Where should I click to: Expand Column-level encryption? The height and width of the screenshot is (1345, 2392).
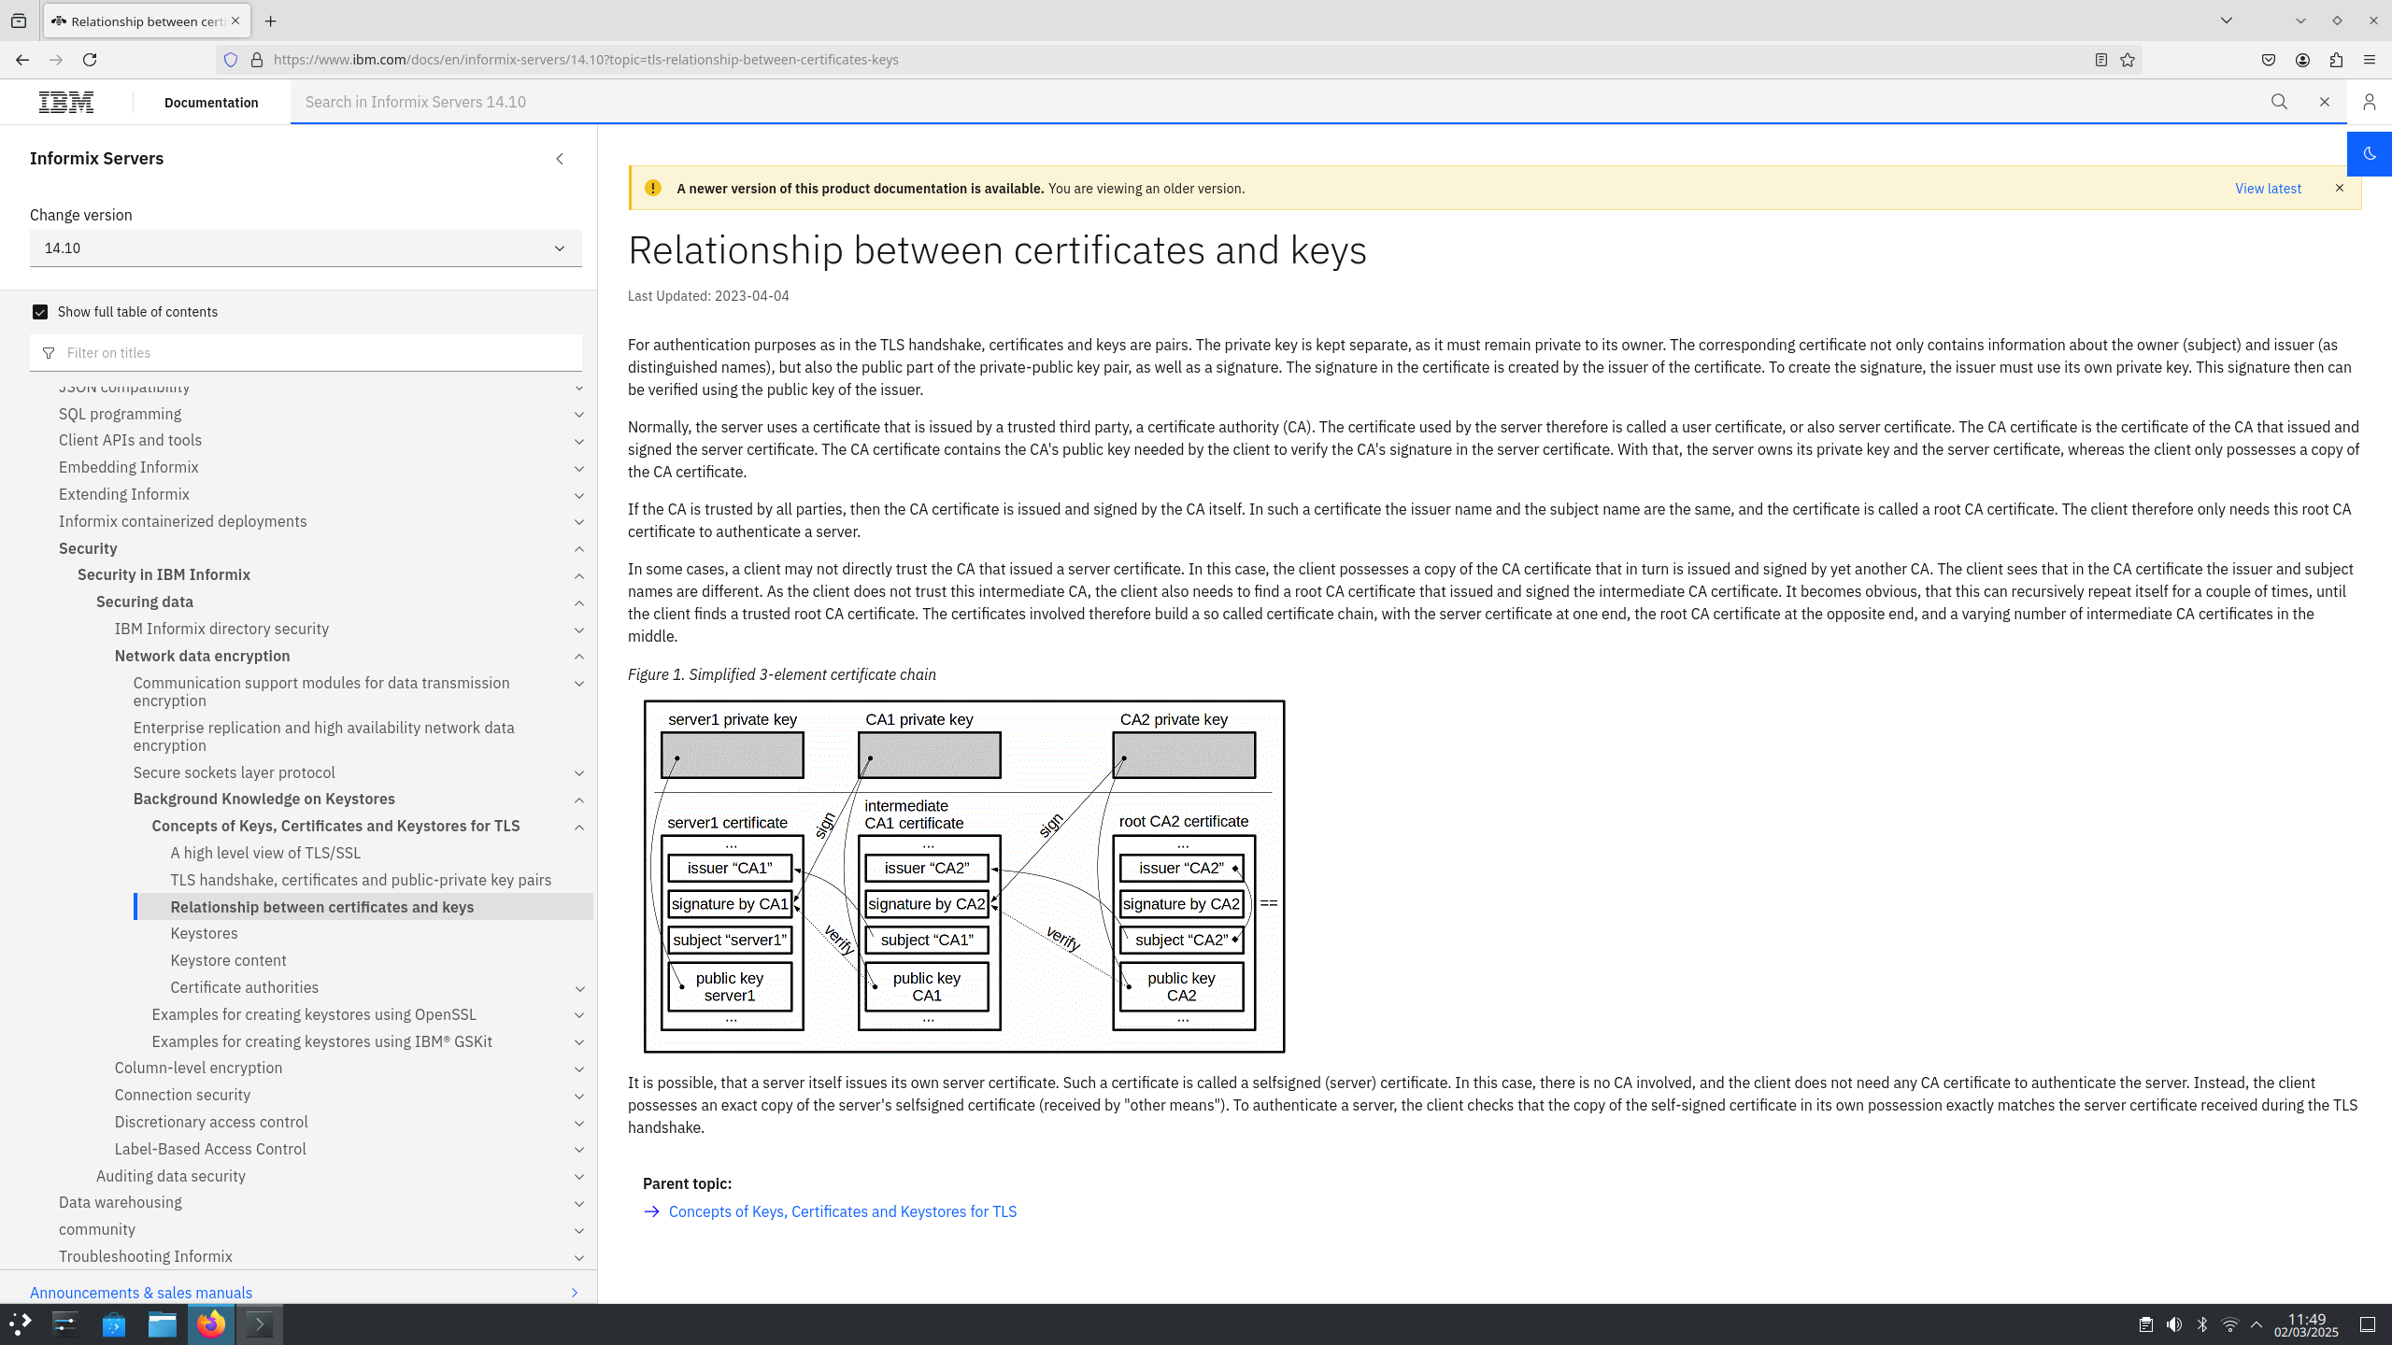(578, 1069)
